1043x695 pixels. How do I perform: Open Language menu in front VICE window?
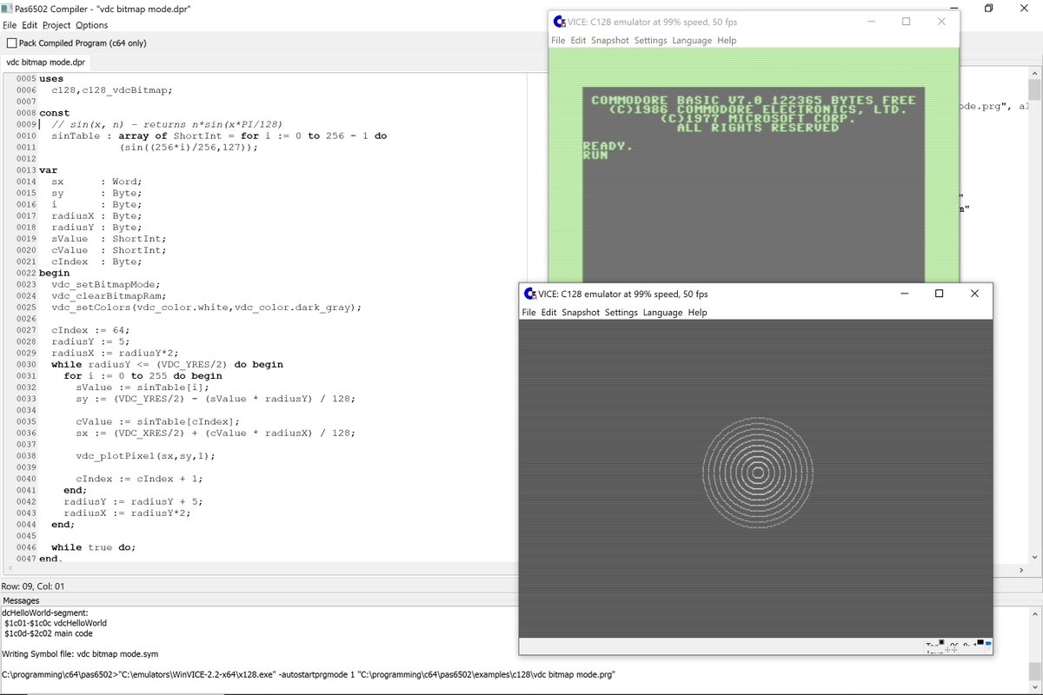point(662,312)
